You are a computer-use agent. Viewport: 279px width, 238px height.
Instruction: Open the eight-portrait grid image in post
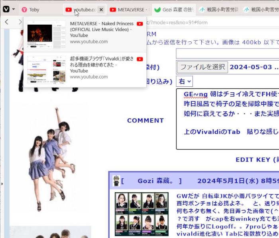141,214
